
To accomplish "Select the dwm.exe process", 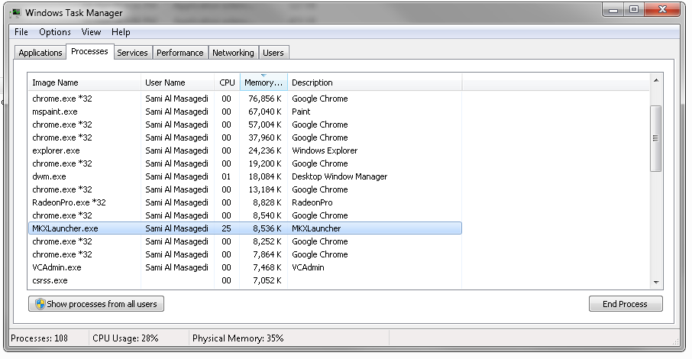I will 245,176.
